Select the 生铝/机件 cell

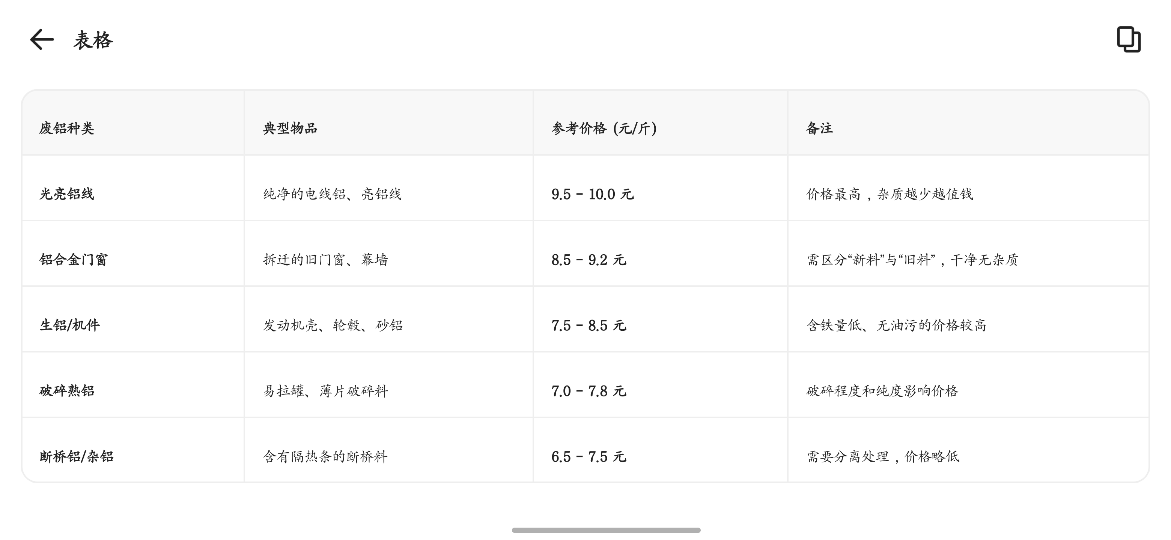pos(69,325)
